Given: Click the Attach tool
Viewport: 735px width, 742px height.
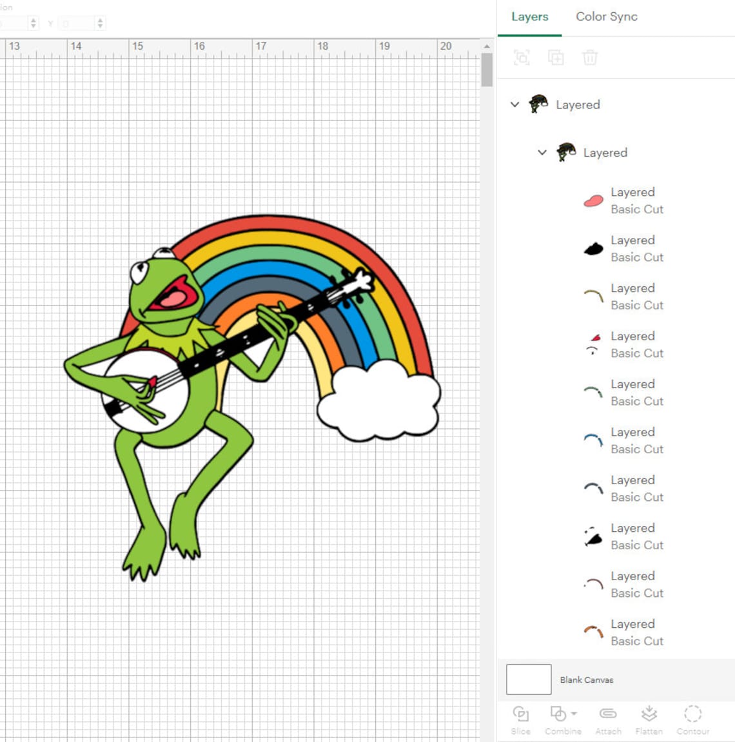Looking at the screenshot, I should [608, 720].
